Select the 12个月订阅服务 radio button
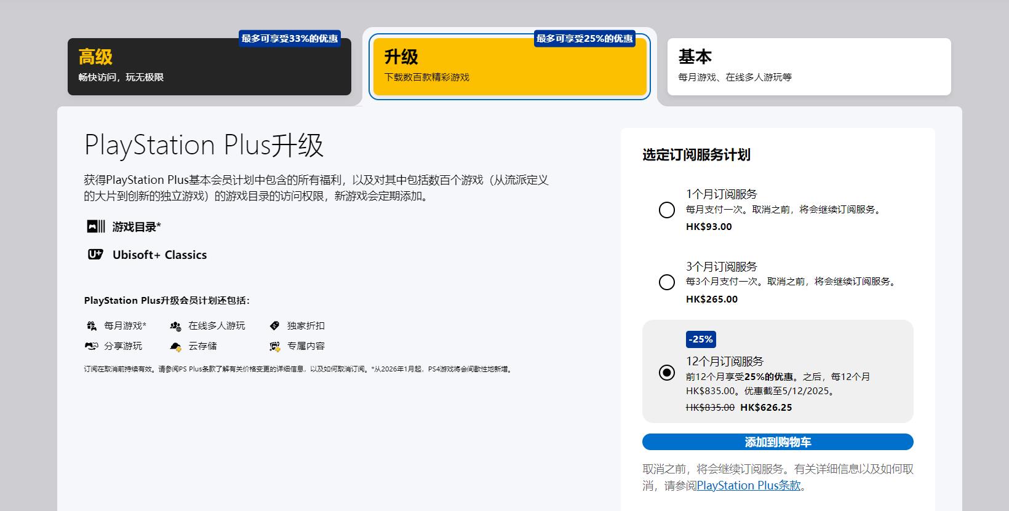 click(x=666, y=373)
